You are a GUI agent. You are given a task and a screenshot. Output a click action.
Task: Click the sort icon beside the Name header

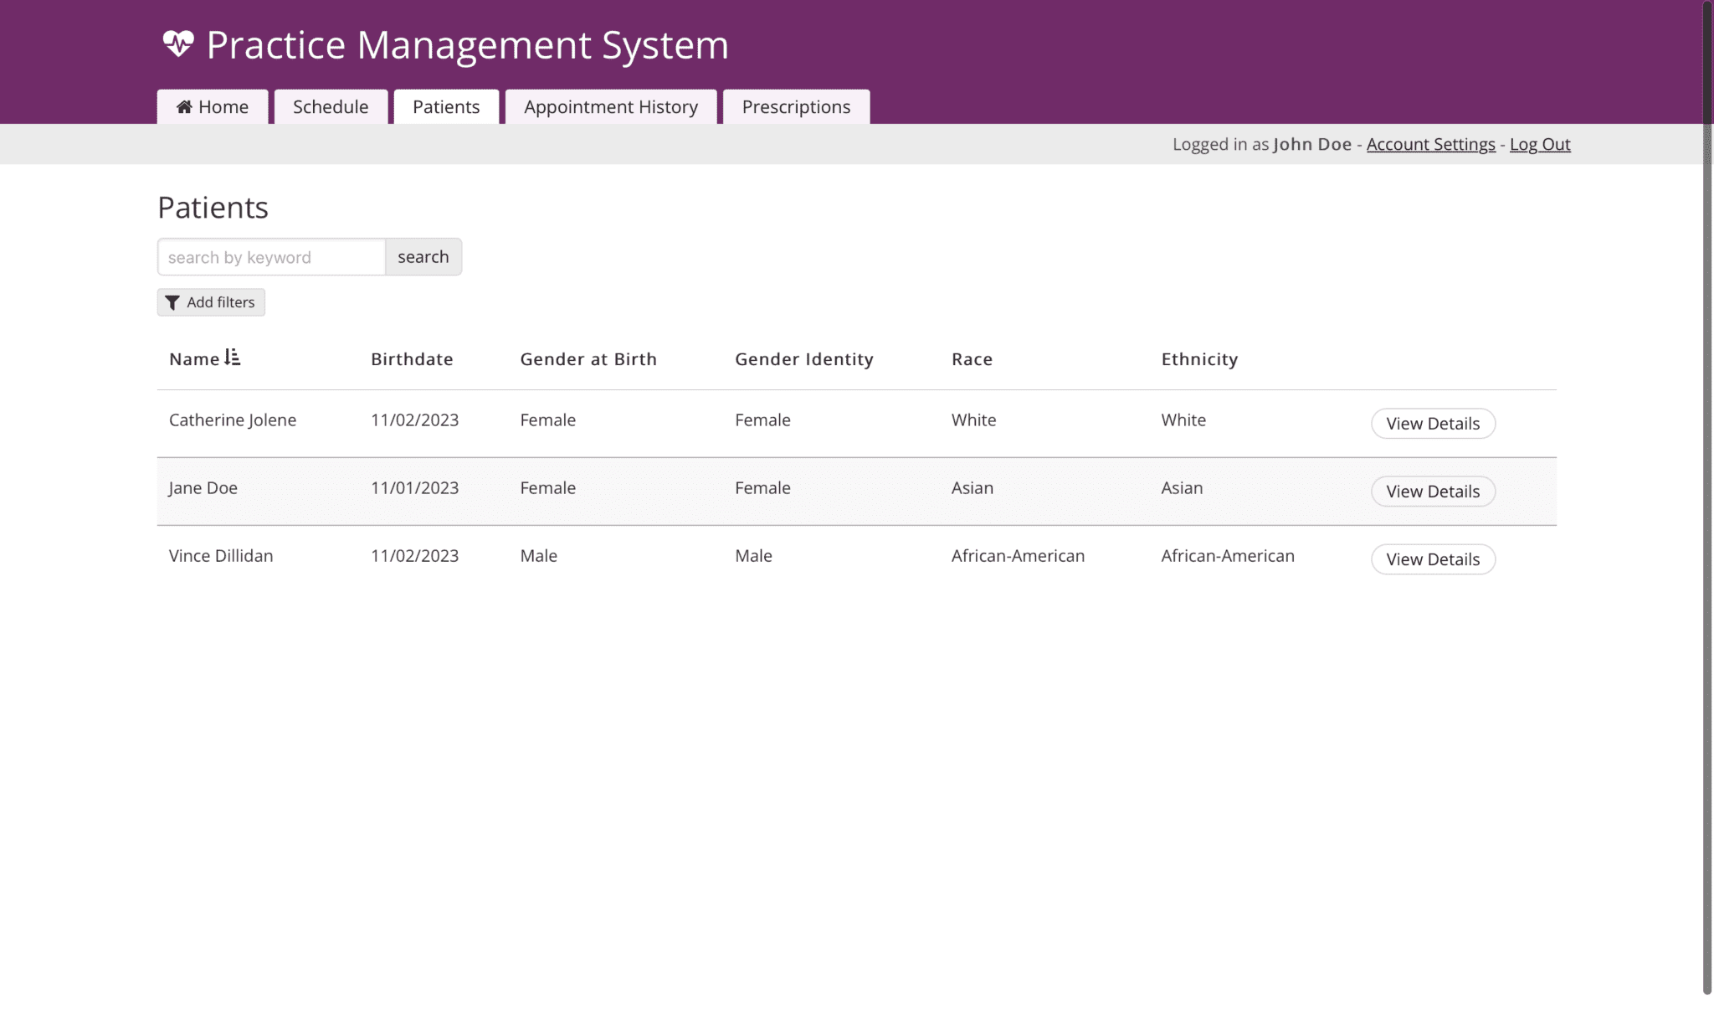[x=233, y=358]
